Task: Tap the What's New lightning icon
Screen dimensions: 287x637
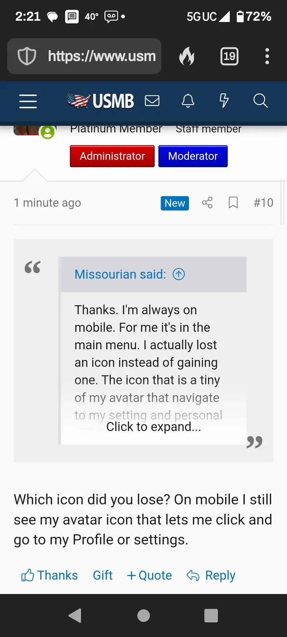Action: pyautogui.click(x=224, y=101)
